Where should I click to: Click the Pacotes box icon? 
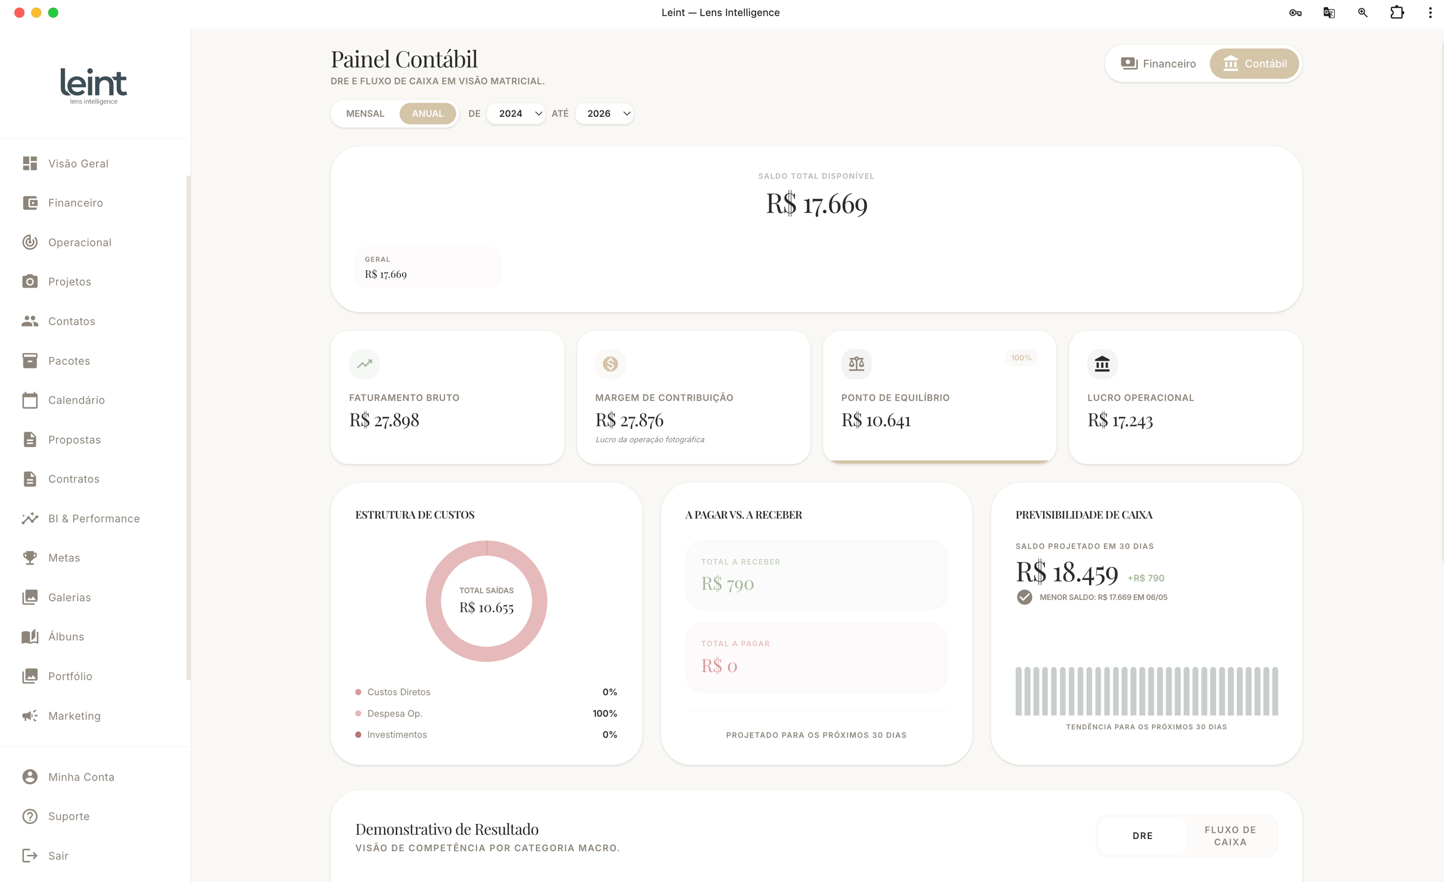30,361
